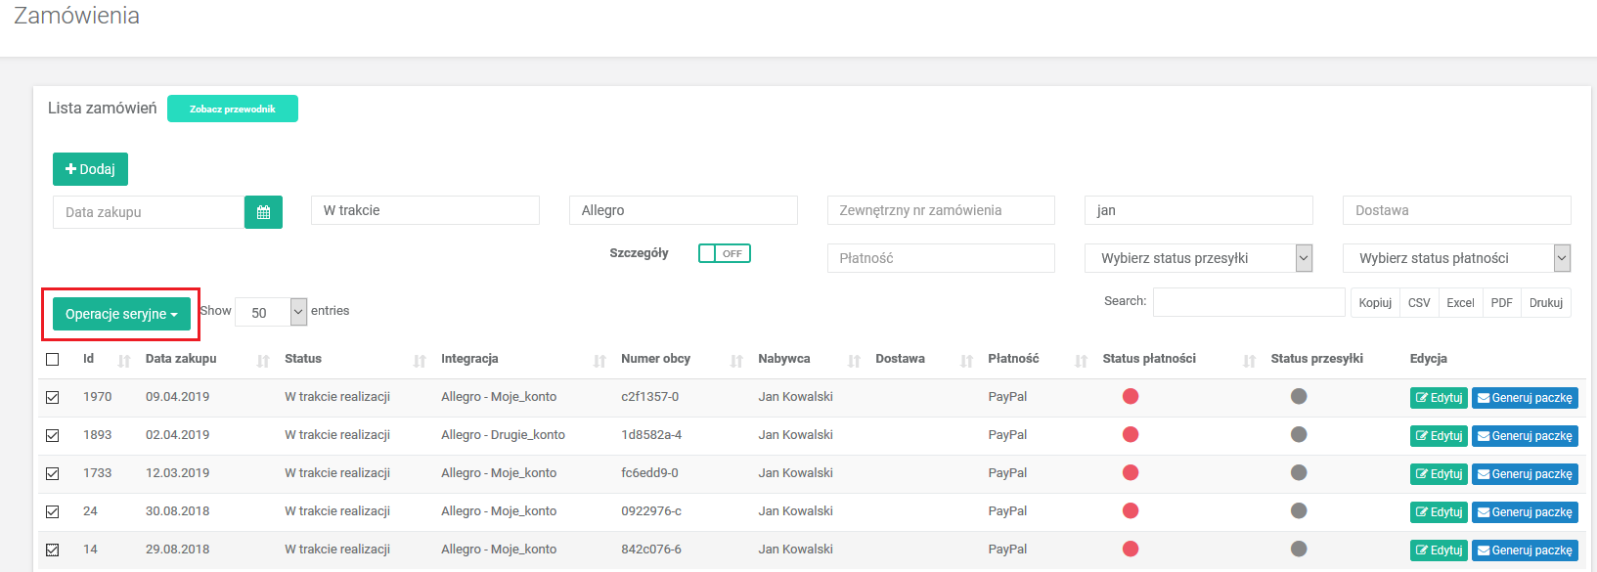
Task: Sort by Data zakupu column arrows
Action: click(x=263, y=361)
